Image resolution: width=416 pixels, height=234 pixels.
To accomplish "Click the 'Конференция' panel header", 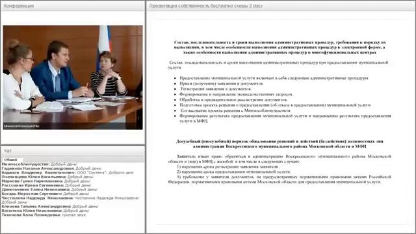I will pyautogui.click(x=73, y=6).
